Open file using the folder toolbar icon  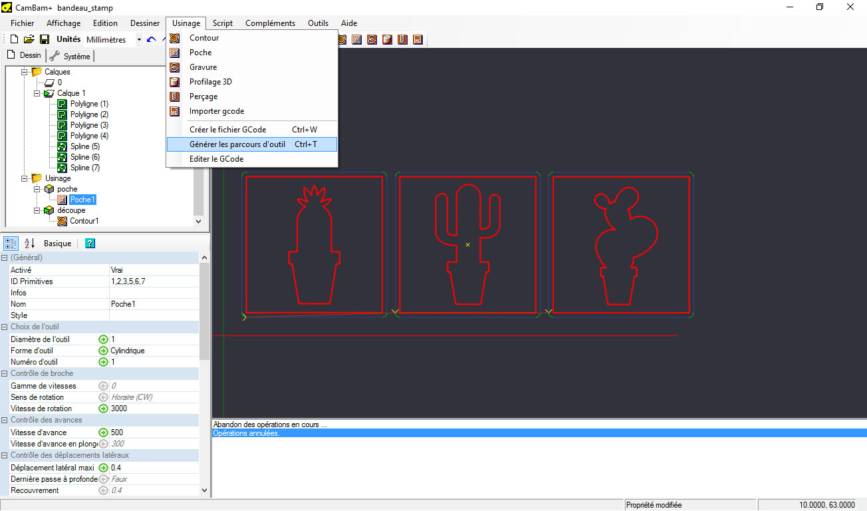pyautogui.click(x=29, y=40)
